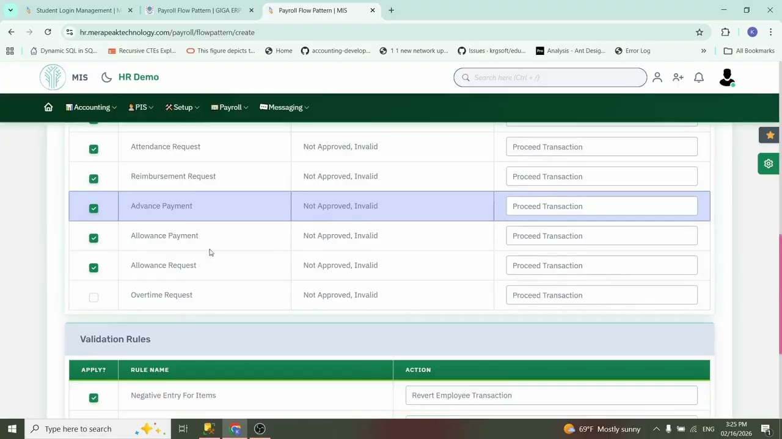The image size is (782, 439).
Task: Open Attendance Request action dropdown
Action: (x=602, y=147)
